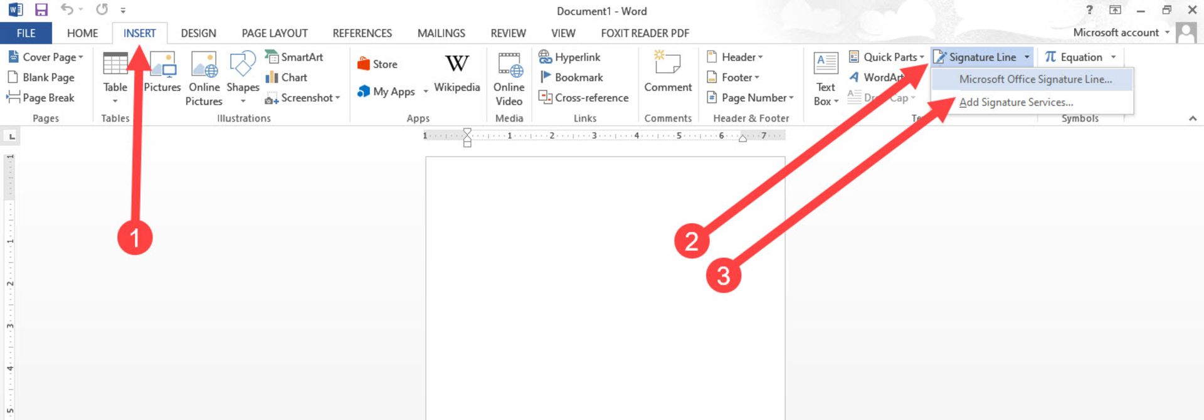Click the tab stop selector beside the ruler

(x=12, y=136)
